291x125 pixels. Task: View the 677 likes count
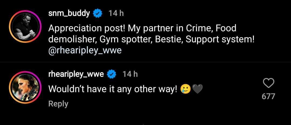click(268, 96)
